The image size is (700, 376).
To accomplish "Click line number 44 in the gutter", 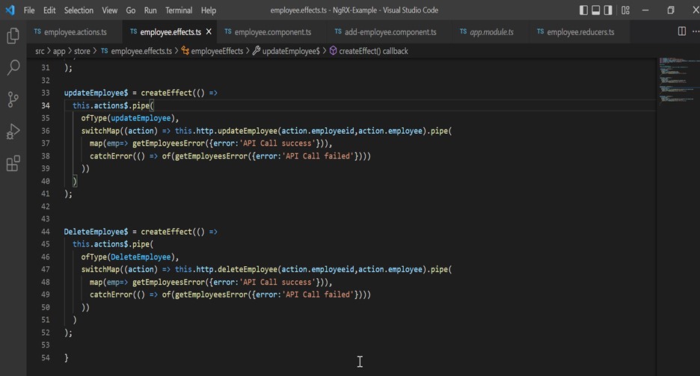I will (x=45, y=232).
